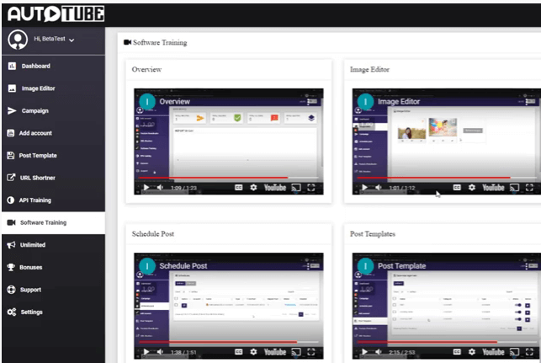Image resolution: width=541 pixels, height=363 pixels.
Task: Play the Schedule Post training video
Action: click(x=146, y=352)
